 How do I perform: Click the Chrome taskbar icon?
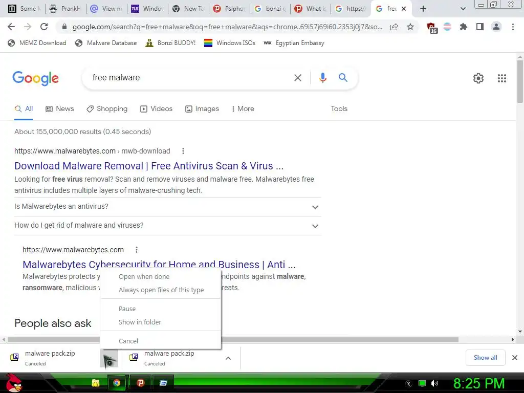pyautogui.click(x=116, y=383)
